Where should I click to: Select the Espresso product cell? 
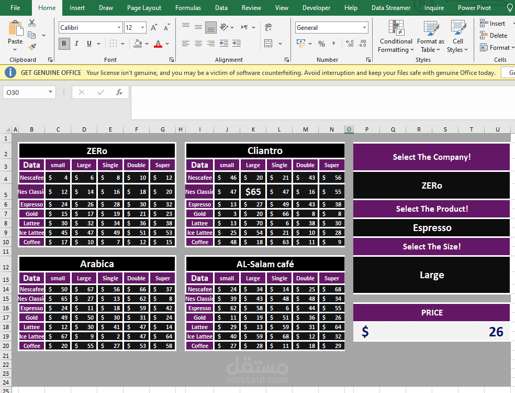pyautogui.click(x=431, y=227)
